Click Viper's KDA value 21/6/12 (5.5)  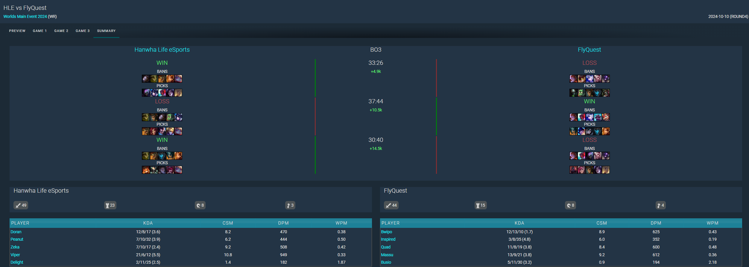click(x=148, y=255)
